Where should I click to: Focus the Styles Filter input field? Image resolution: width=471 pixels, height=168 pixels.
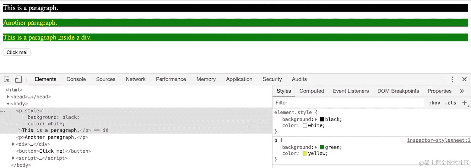pyautogui.click(x=349, y=103)
